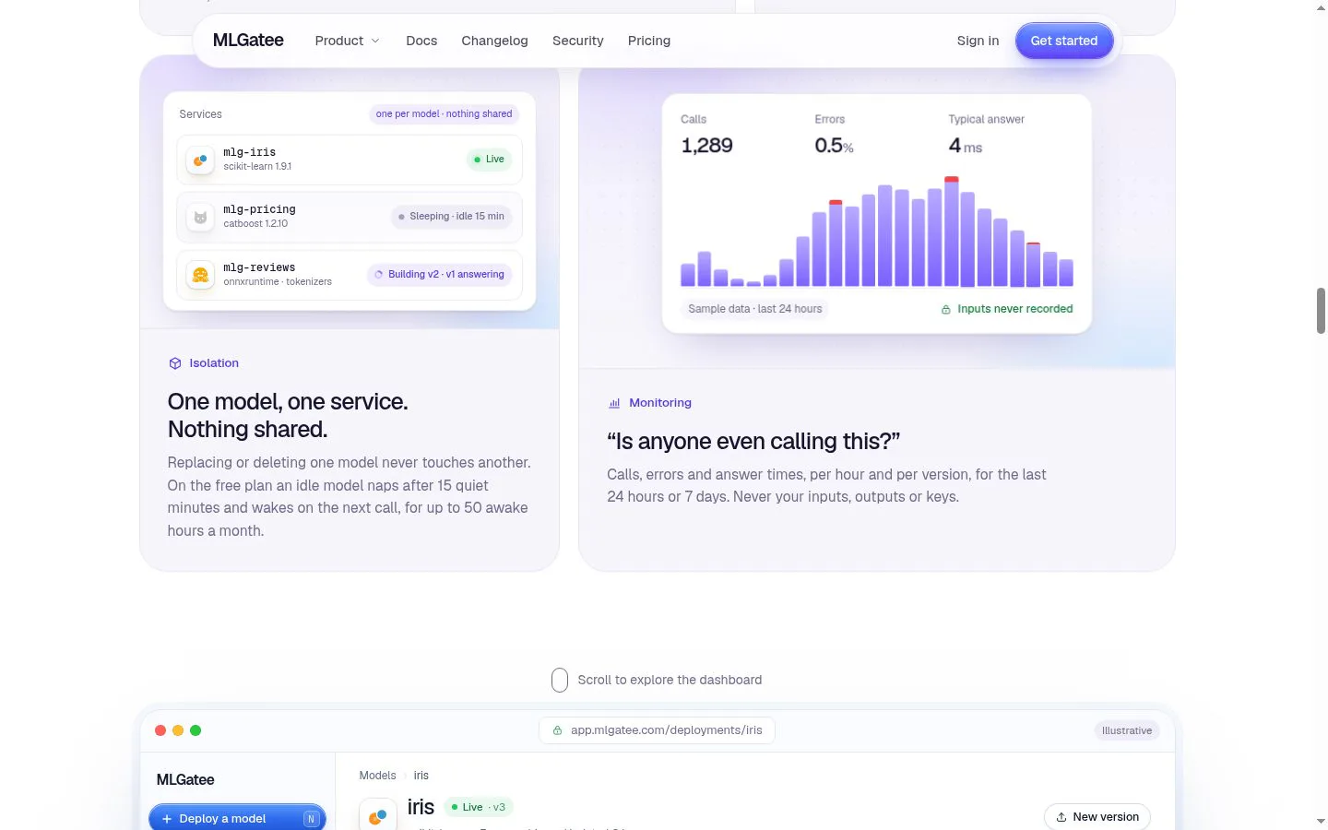Image resolution: width=1328 pixels, height=830 pixels.
Task: Open the Security nav link
Action: click(x=578, y=41)
